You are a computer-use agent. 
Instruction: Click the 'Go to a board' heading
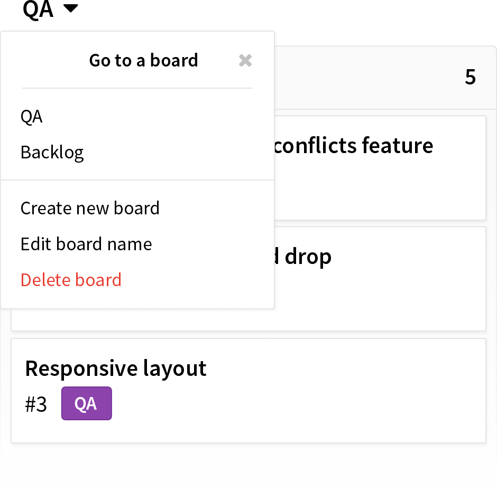pos(144,60)
